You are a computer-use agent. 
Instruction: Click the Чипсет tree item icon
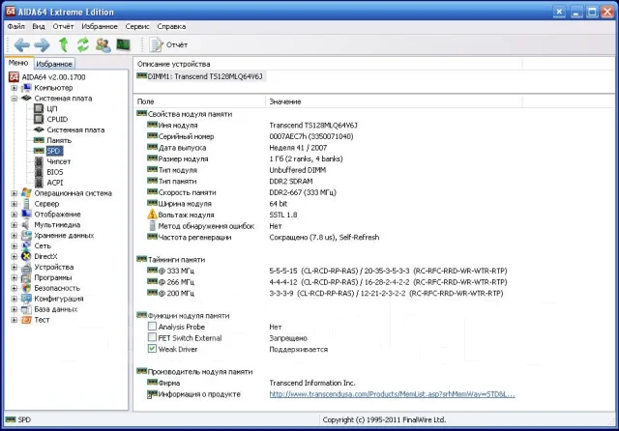(39, 161)
